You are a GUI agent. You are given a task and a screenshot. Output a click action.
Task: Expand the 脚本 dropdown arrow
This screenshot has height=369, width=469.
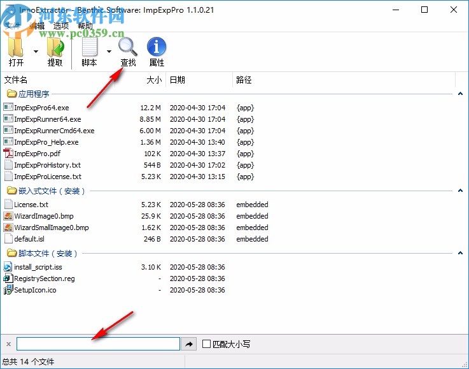coord(109,52)
